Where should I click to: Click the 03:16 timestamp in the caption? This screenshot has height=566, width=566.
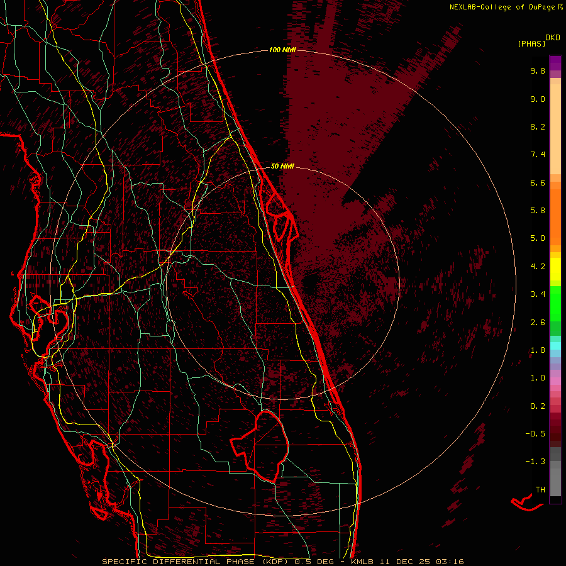(450, 562)
